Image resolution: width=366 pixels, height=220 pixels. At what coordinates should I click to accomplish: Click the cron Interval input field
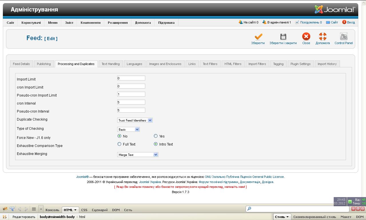[131, 102]
